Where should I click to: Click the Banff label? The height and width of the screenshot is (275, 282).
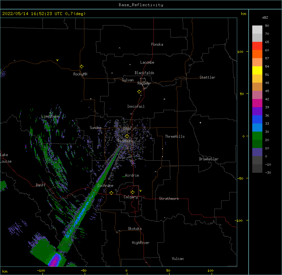[x=41, y=185]
